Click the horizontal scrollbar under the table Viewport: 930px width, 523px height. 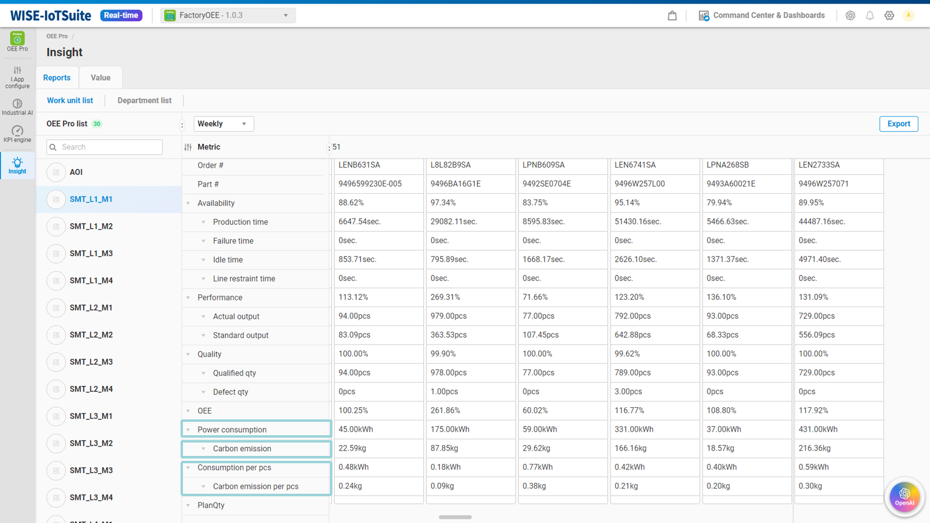[455, 517]
